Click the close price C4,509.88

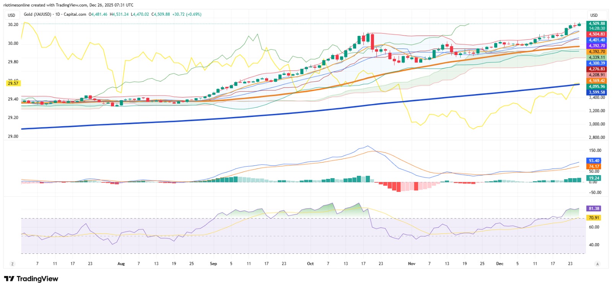click(x=161, y=15)
